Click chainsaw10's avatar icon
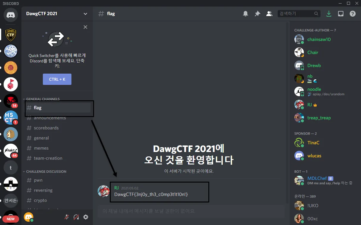This screenshot has height=225, width=361. tap(299, 39)
